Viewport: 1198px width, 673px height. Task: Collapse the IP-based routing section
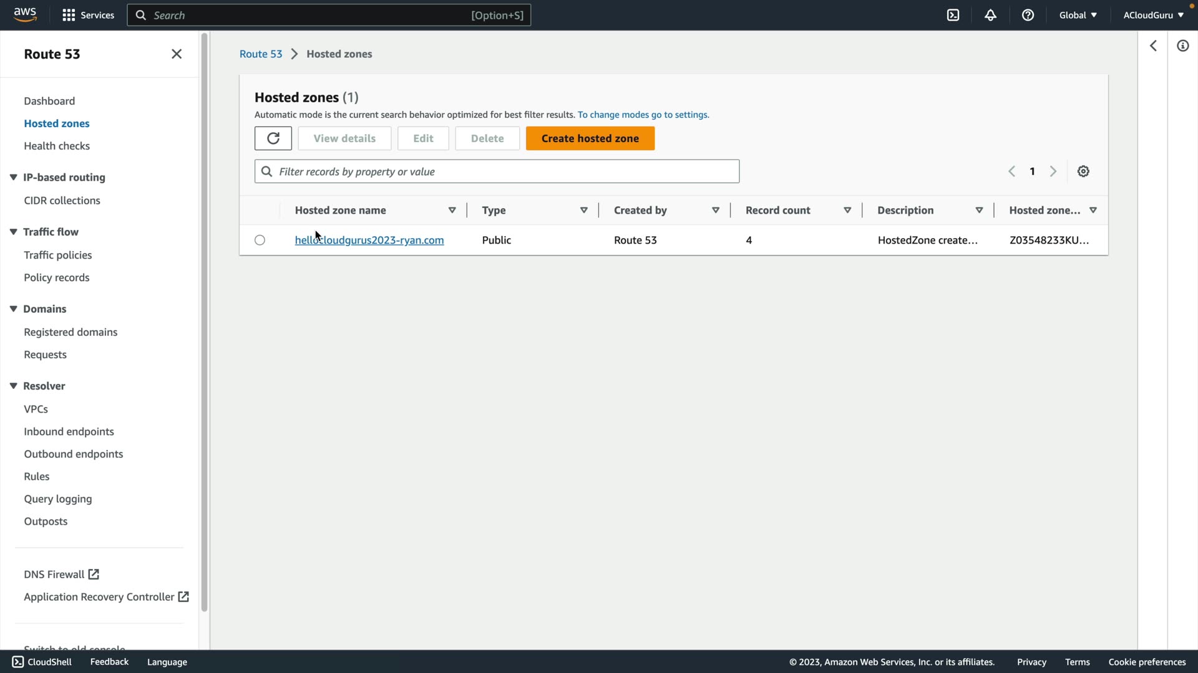point(13,178)
